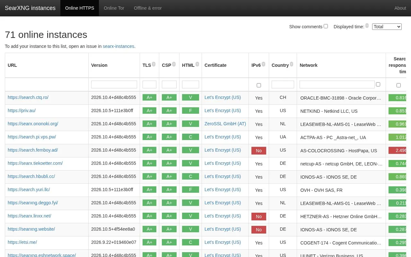The image size is (411, 257).
Task: Open the Displayed time dropdown showing Total
Action: [x=387, y=27]
